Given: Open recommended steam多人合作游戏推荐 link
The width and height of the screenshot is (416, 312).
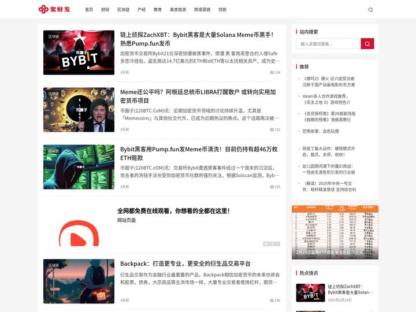Looking at the screenshot, I should 326,99.
